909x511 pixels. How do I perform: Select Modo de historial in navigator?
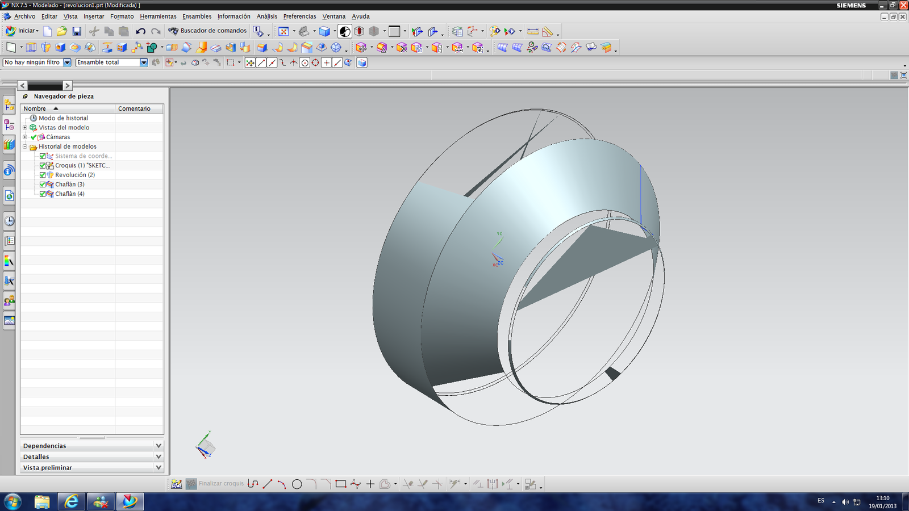click(63, 118)
